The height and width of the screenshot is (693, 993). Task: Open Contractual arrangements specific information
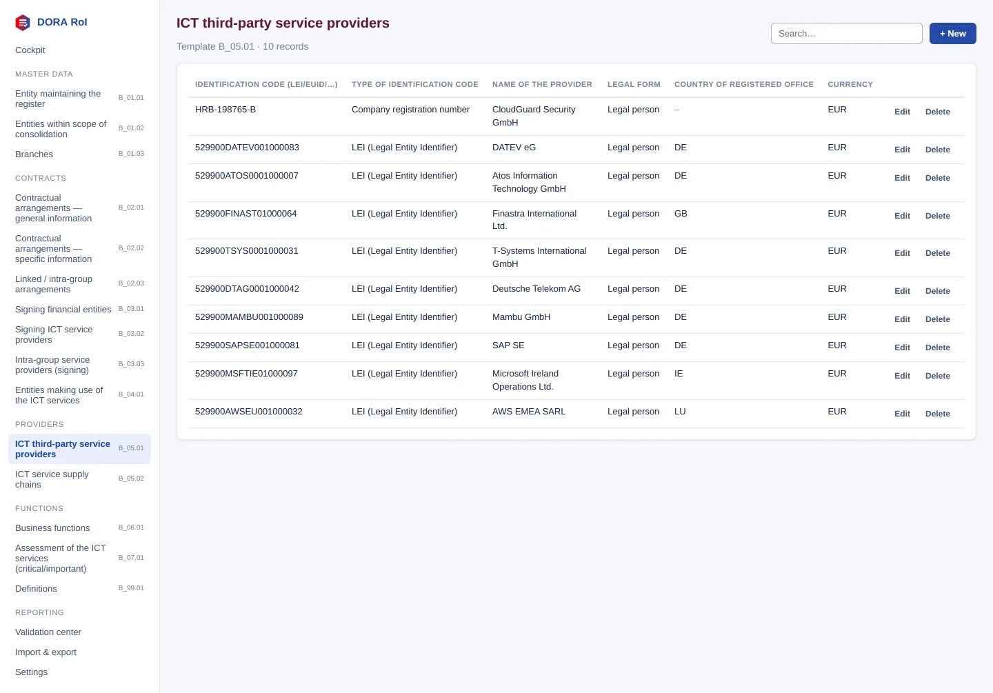click(x=79, y=249)
